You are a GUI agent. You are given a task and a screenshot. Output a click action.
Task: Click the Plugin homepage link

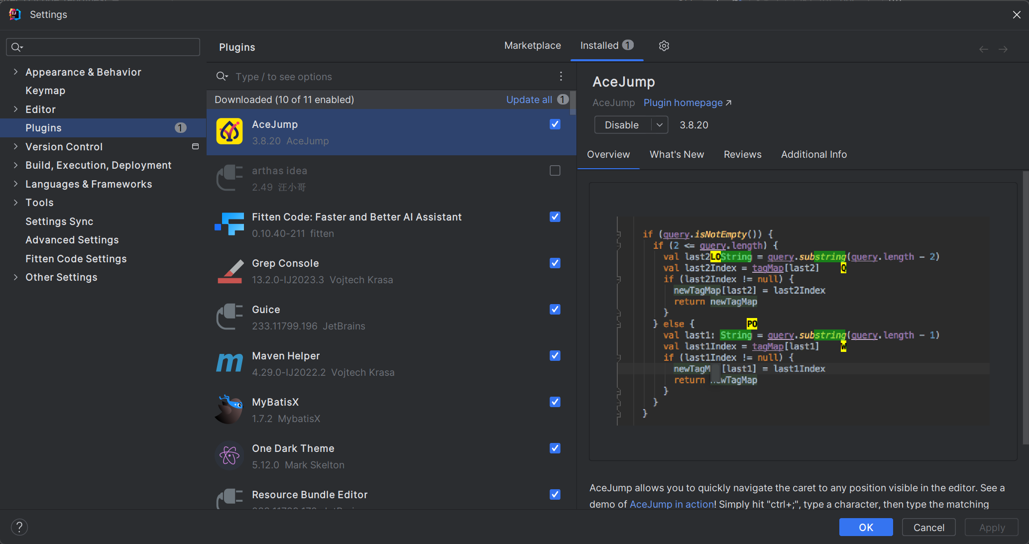click(688, 102)
